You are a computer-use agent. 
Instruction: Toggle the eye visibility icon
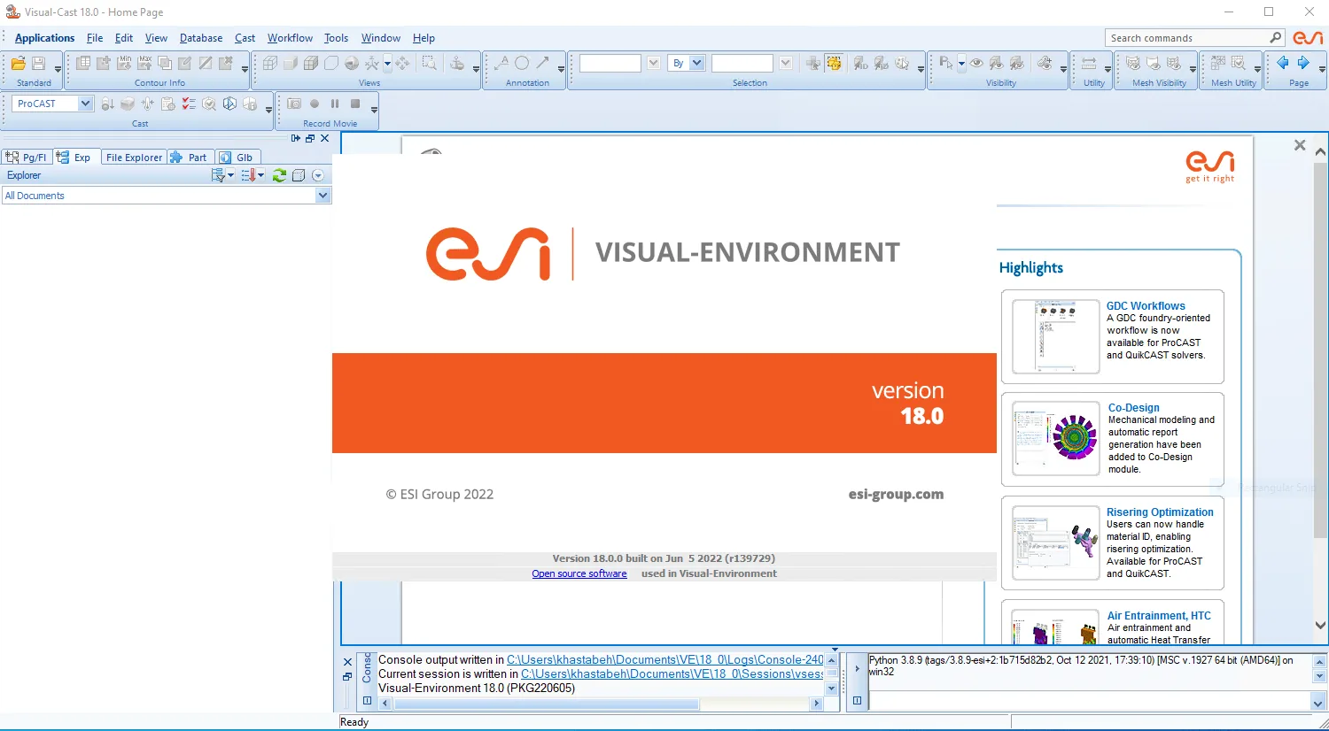click(976, 64)
